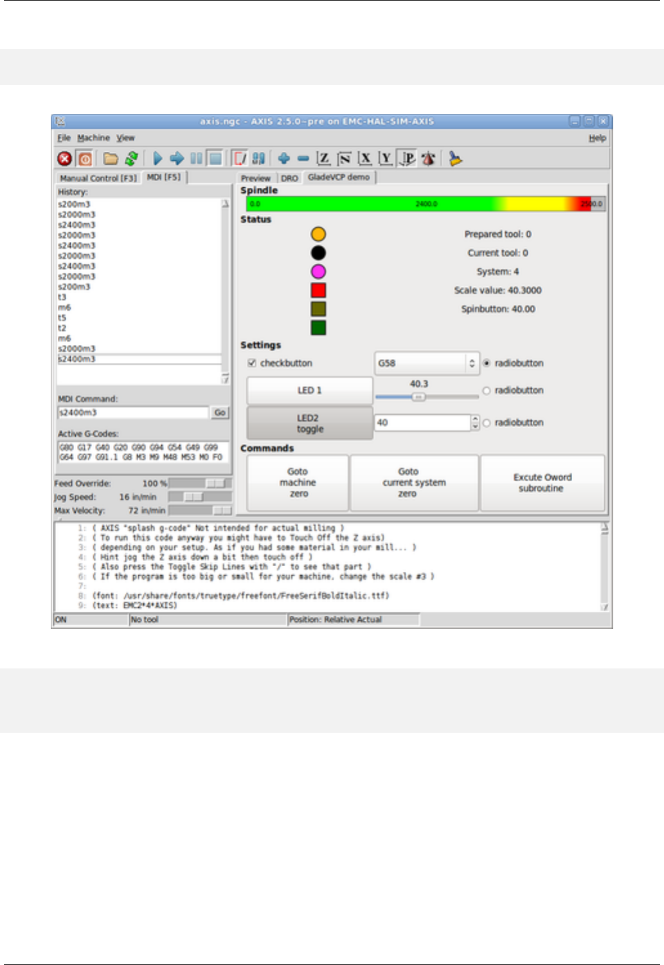Click the Max Velocity slider
Screen dimensions: 664x965
pos(200,510)
